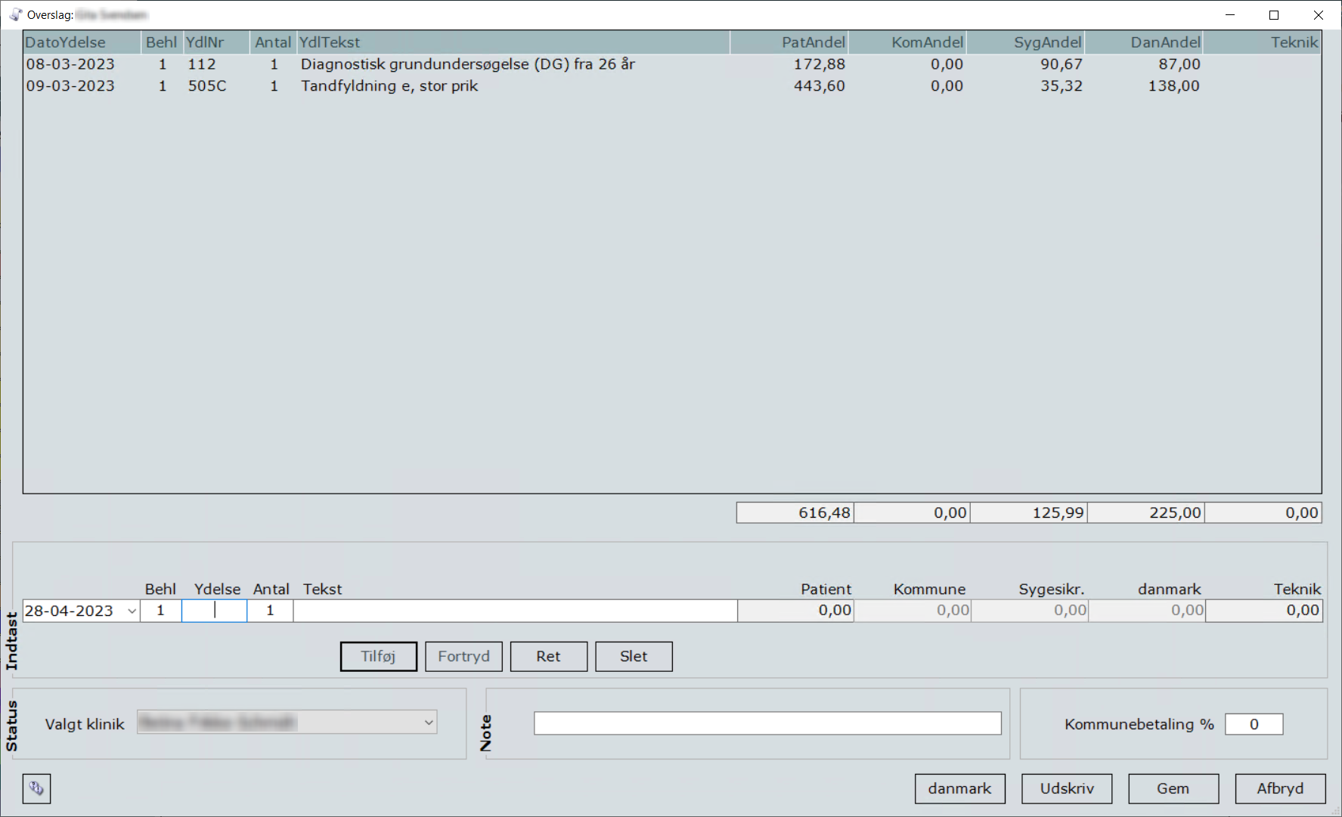Select row 'Tandfyldning e, stor prik'
Viewport: 1342px width, 817px height.
pyautogui.click(x=672, y=86)
